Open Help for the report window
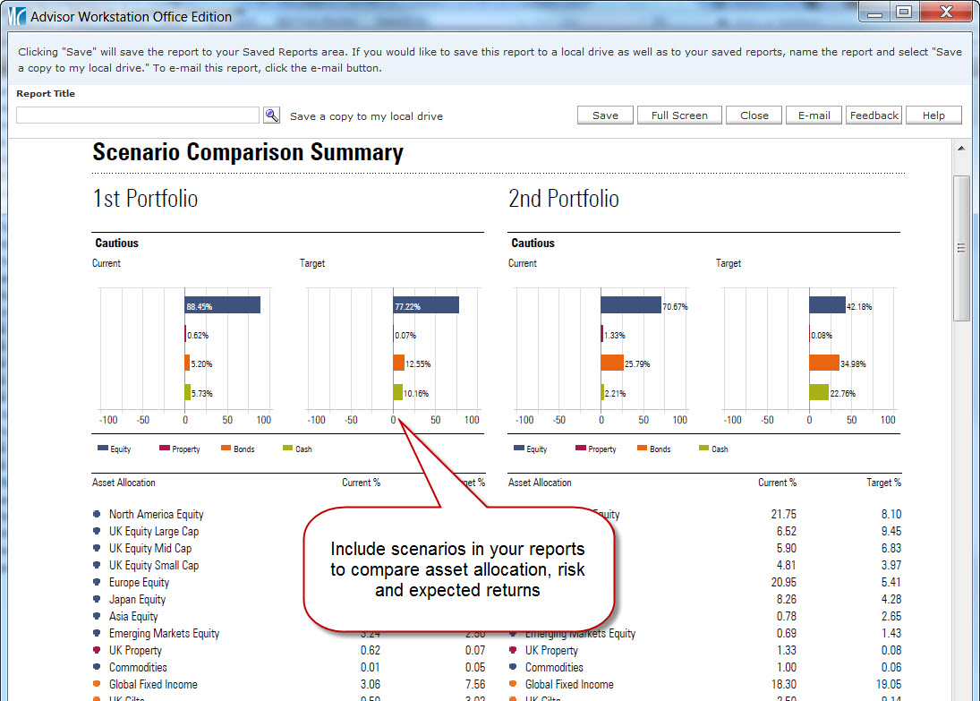 coord(933,115)
